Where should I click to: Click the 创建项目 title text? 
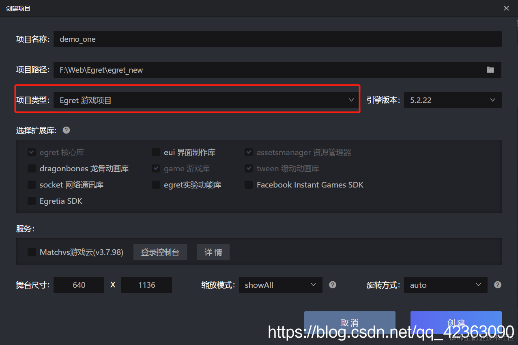[18, 8]
